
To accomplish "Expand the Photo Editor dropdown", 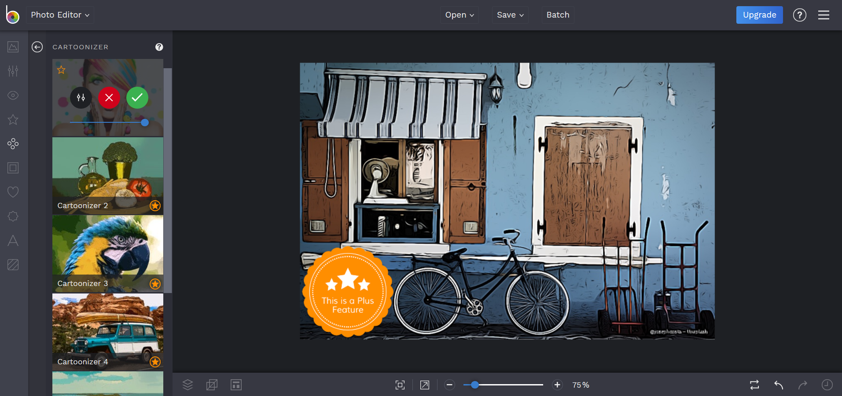I will pyautogui.click(x=60, y=15).
